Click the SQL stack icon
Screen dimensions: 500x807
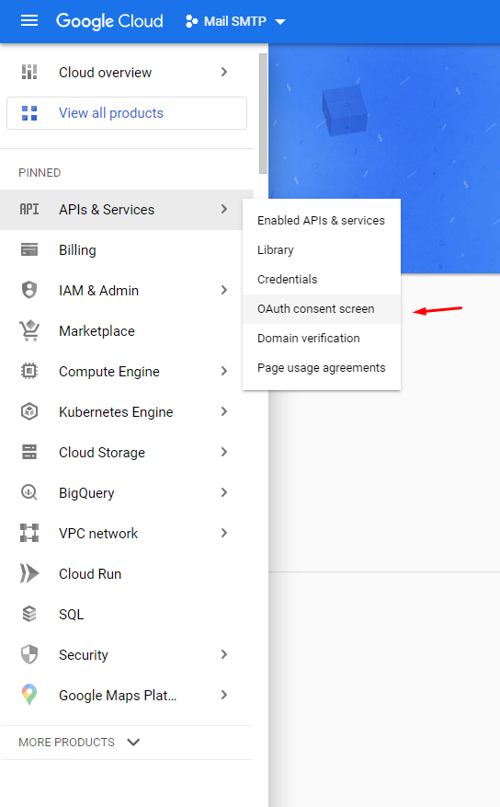[29, 614]
